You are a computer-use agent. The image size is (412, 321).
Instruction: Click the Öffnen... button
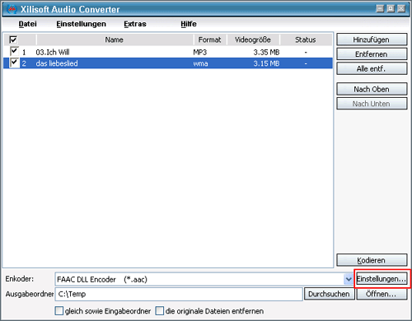point(382,294)
